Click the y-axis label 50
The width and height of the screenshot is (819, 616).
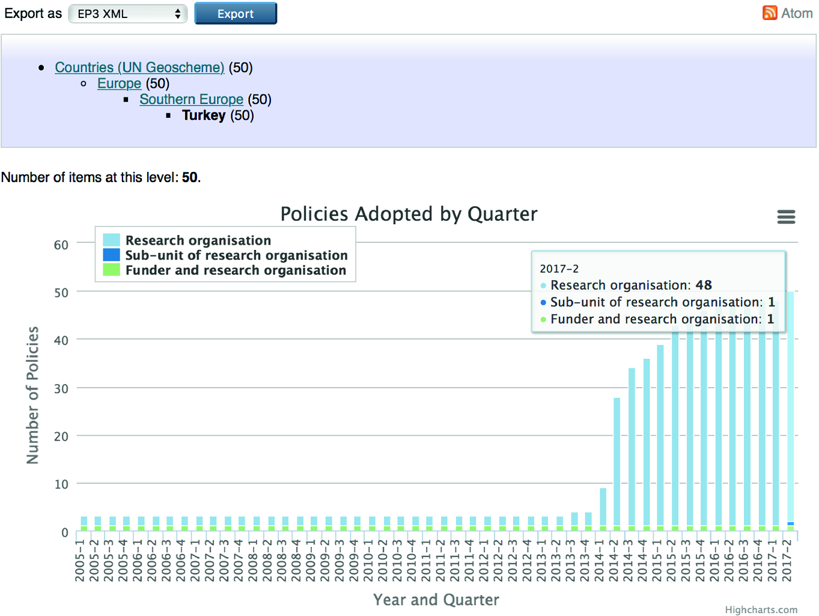pyautogui.click(x=61, y=293)
